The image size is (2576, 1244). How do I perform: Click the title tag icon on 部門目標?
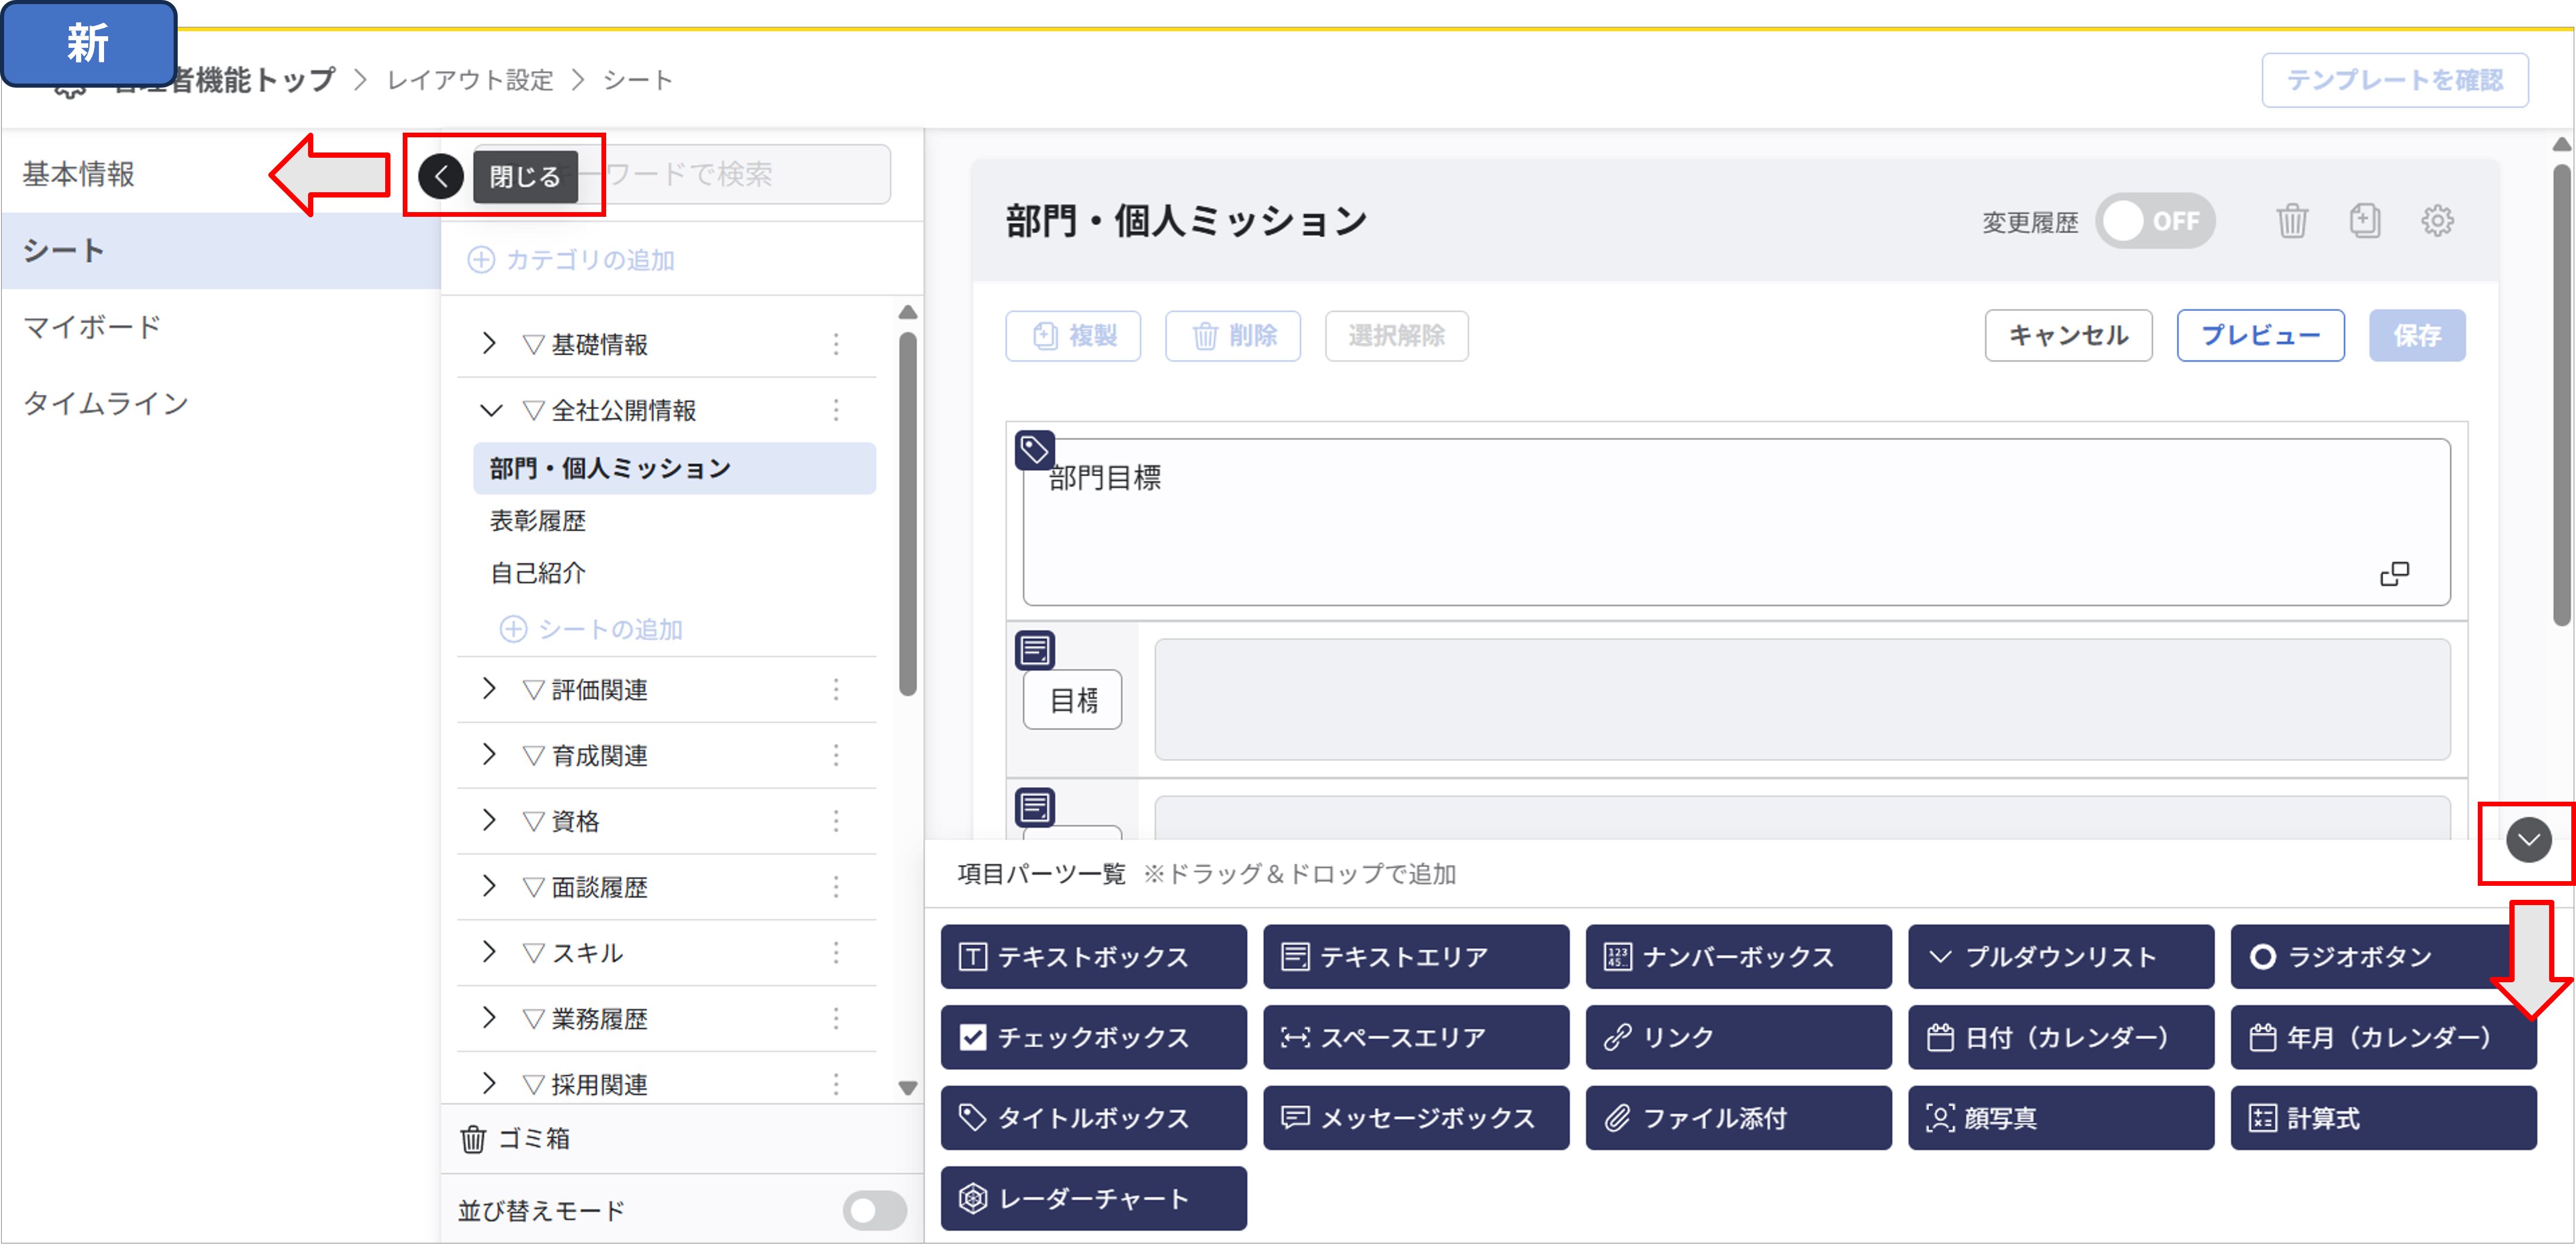click(1034, 450)
